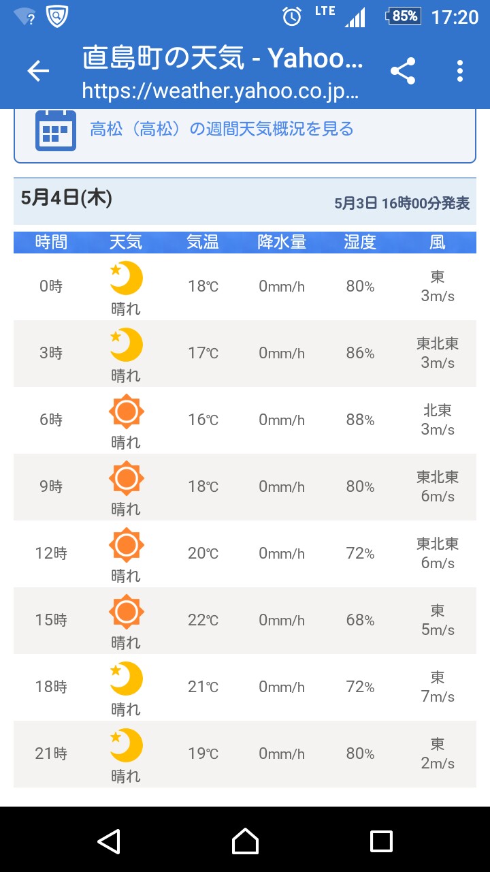Tap the moon icon for 21時
Screen dimensions: 490x872
126,745
